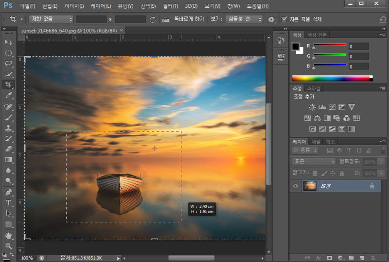Add a Brightness/Contrast adjustment (sun icon)
The height and width of the screenshot is (262, 389).
coord(312,107)
